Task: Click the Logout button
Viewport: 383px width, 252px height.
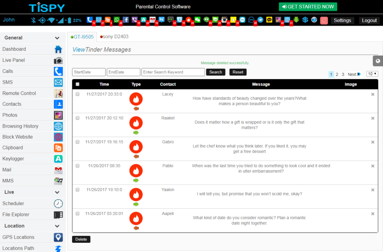Action: point(369,21)
